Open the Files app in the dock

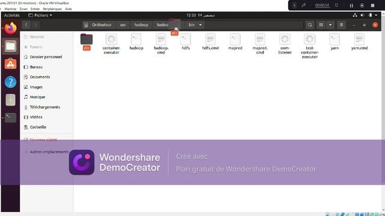tap(11, 46)
